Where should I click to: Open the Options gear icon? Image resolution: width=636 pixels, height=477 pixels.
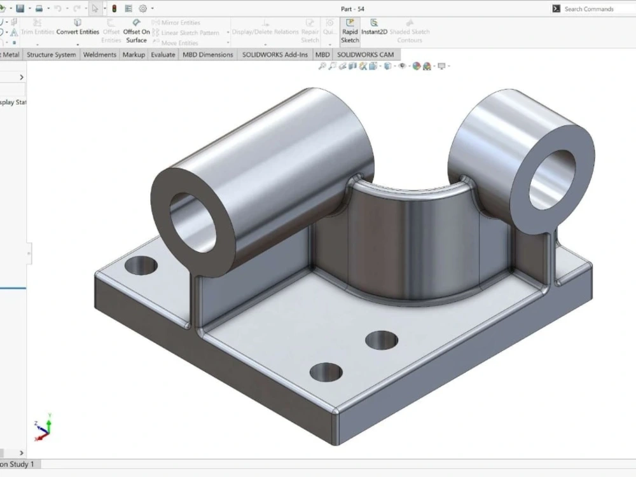tap(142, 8)
